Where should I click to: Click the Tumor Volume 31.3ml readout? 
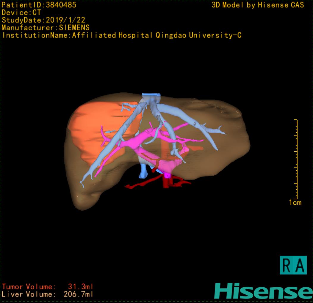tap(48, 287)
